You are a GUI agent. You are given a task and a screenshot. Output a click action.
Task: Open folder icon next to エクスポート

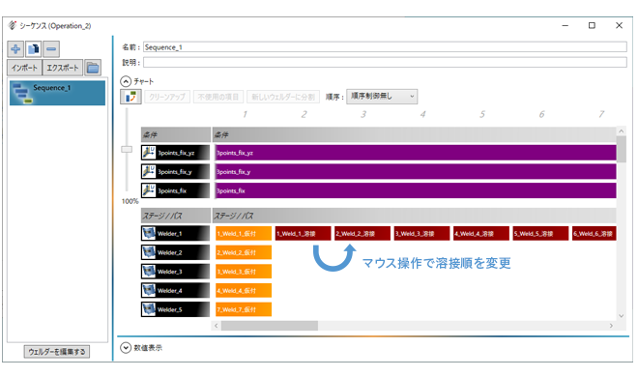tap(93, 68)
